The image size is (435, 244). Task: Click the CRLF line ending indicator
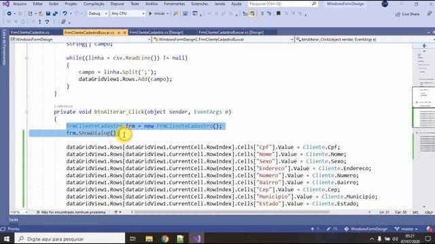(429, 212)
